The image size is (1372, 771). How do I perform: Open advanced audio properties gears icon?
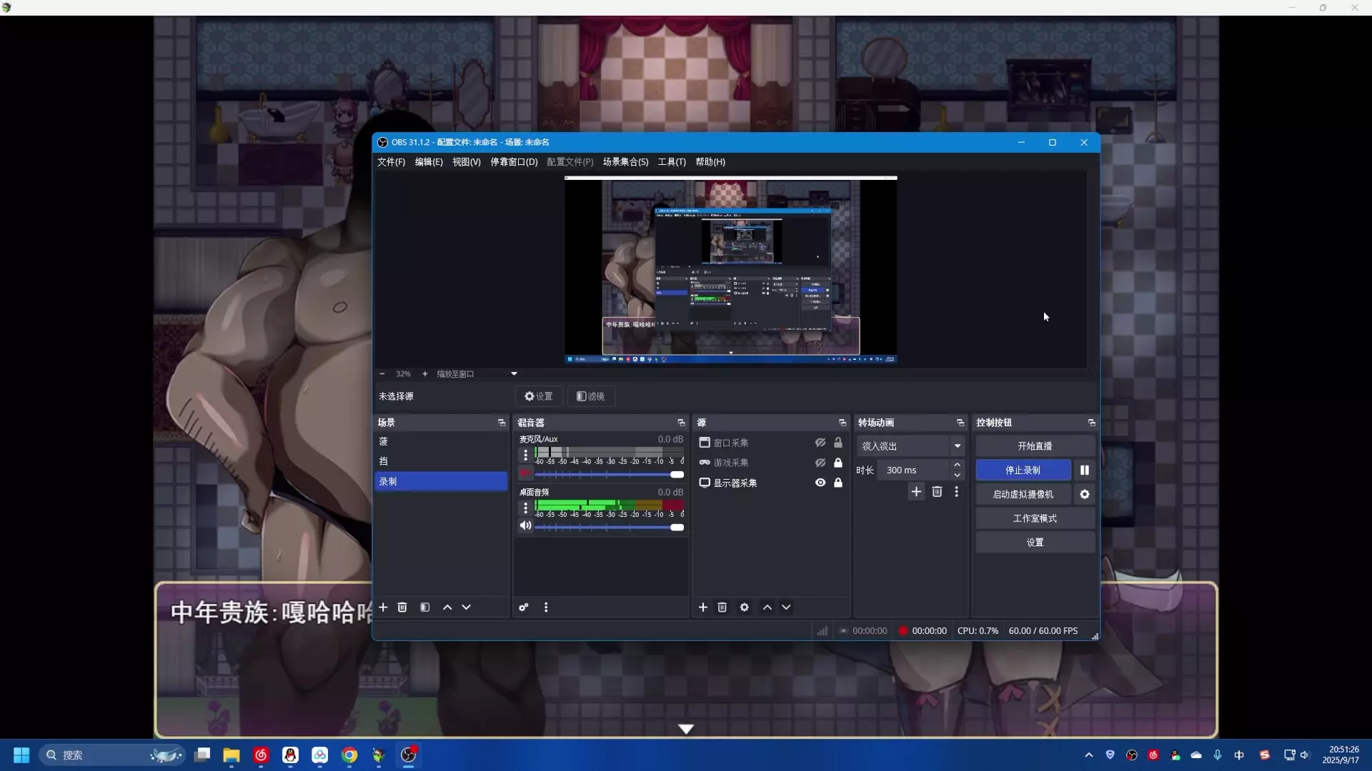point(524,607)
